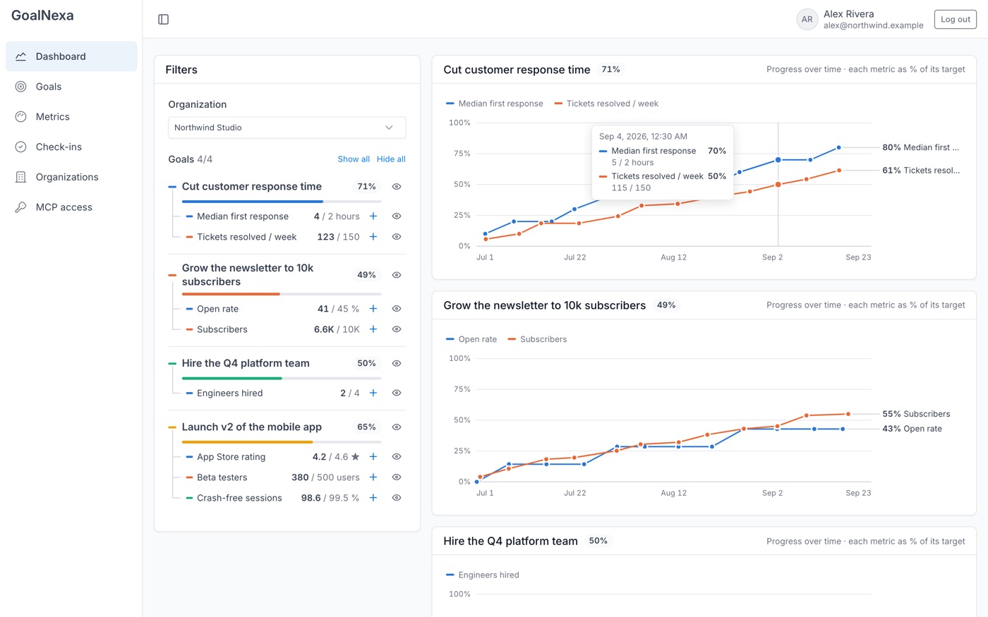Click the Dashboard chart icon in sidebar
The height and width of the screenshot is (617, 988).
pos(21,56)
